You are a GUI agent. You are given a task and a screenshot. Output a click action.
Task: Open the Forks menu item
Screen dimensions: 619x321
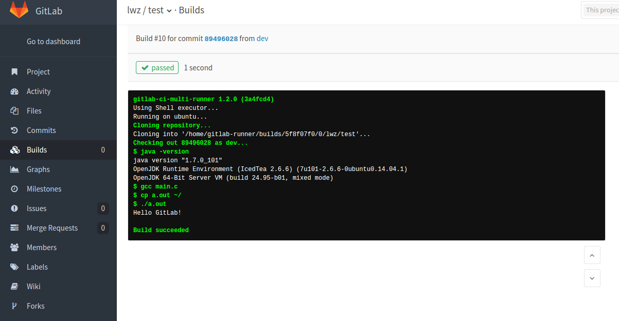pyautogui.click(x=58, y=306)
